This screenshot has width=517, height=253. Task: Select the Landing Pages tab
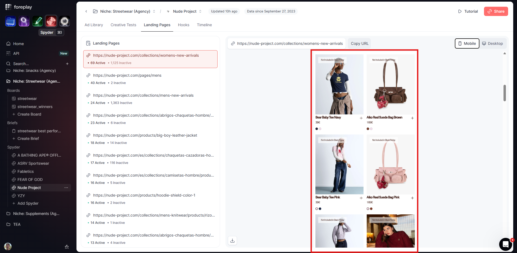pyautogui.click(x=157, y=25)
